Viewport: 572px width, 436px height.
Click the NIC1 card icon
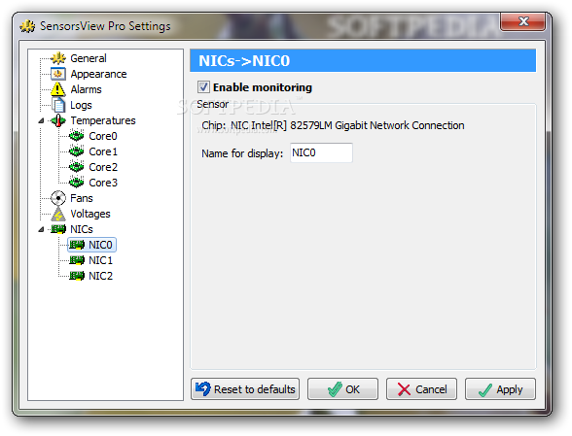pyautogui.click(x=77, y=260)
